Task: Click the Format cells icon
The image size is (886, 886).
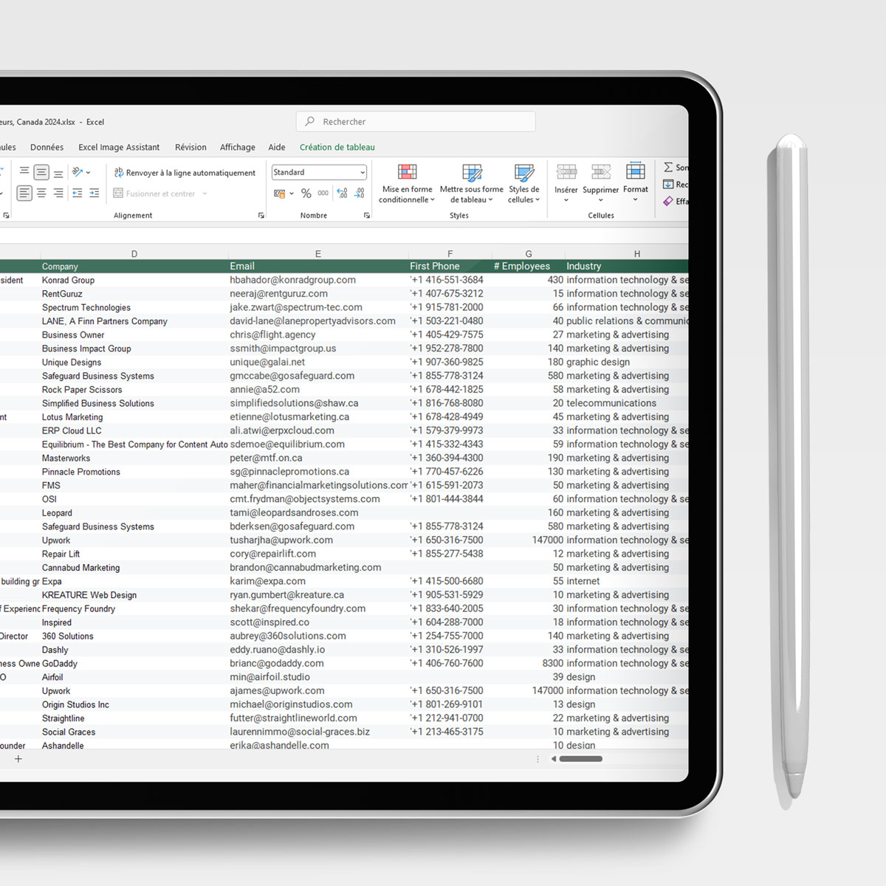Action: tap(635, 173)
